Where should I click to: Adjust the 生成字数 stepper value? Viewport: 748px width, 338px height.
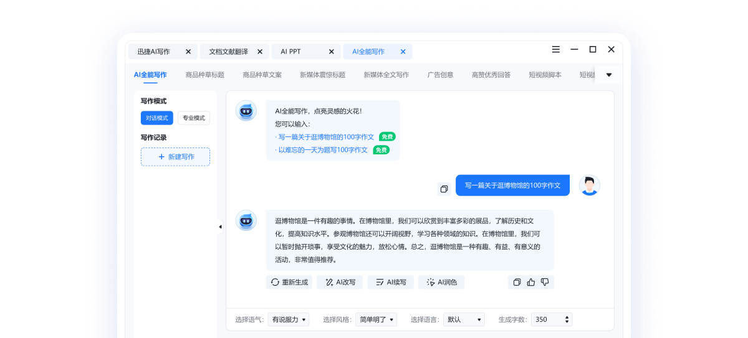click(566, 319)
